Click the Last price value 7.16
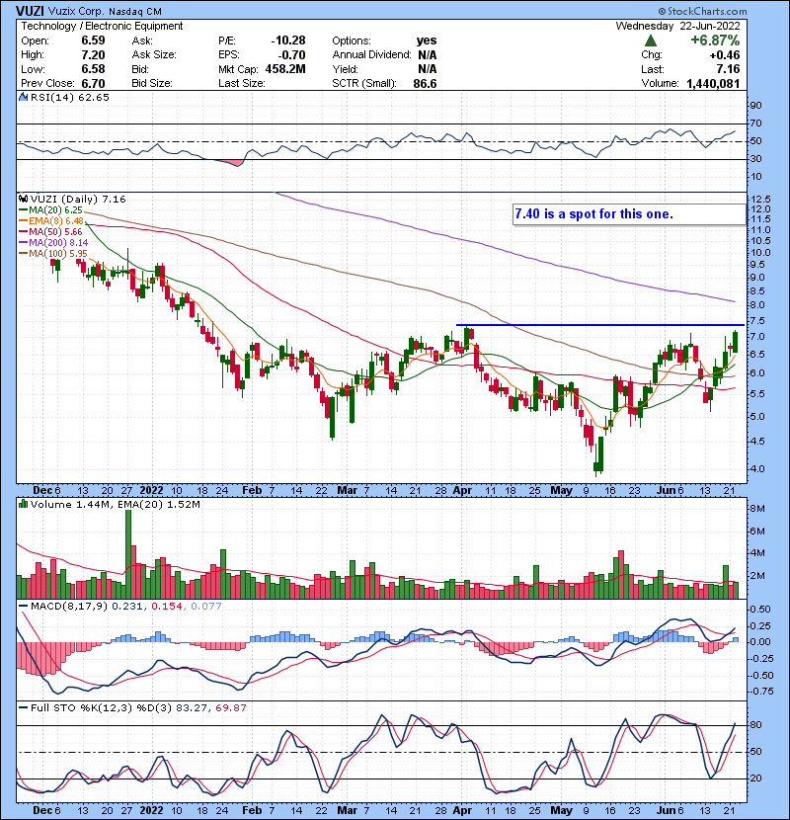The image size is (790, 820). pos(729,69)
